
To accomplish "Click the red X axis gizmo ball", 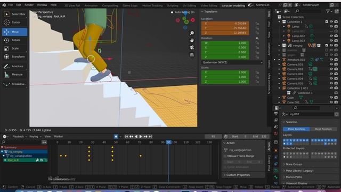I will pos(193,20).
